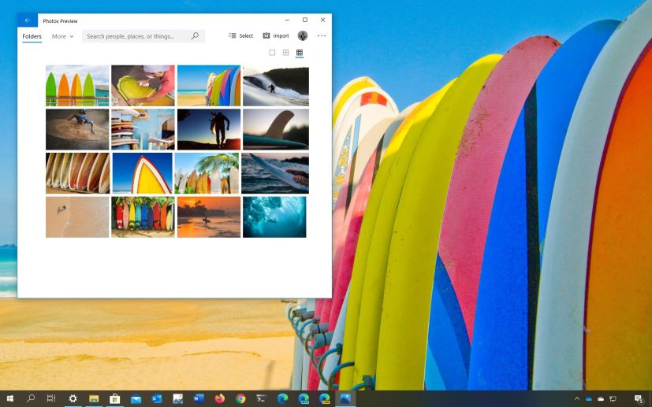
Task: Switch to the medium grid view
Action: 285,52
